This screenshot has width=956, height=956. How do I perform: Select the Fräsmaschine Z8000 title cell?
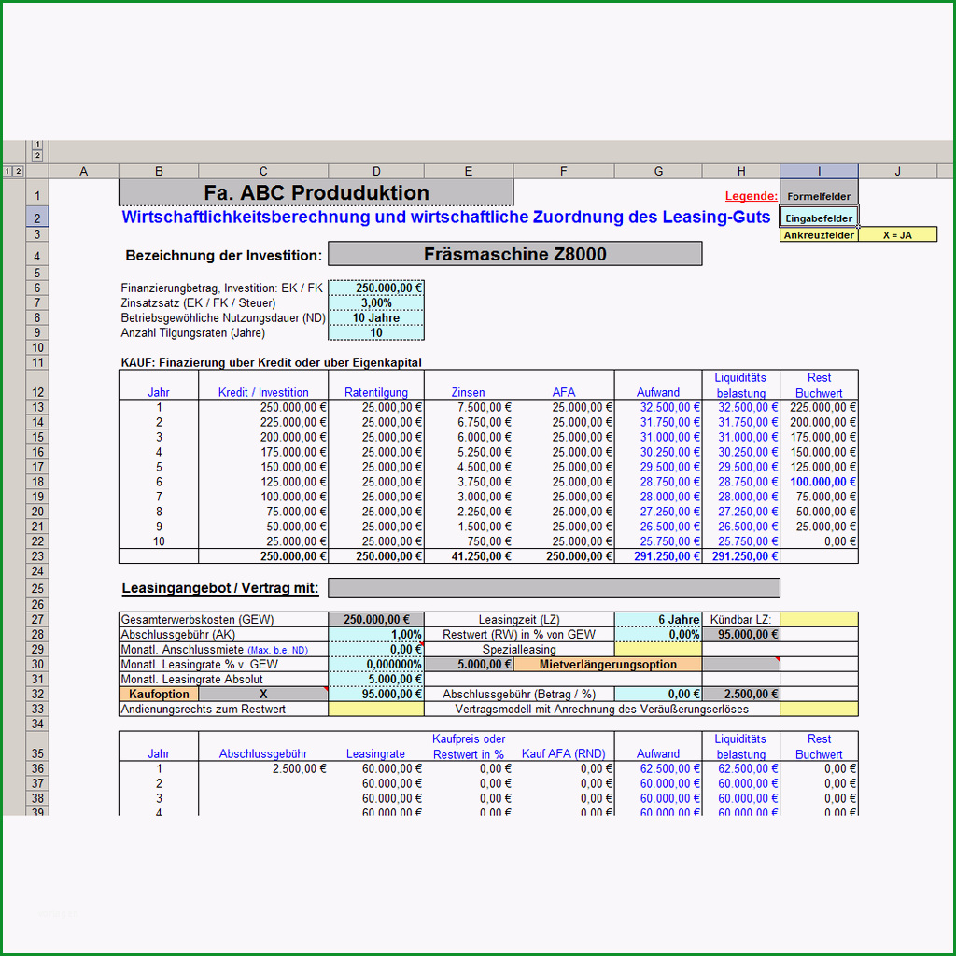click(x=515, y=254)
